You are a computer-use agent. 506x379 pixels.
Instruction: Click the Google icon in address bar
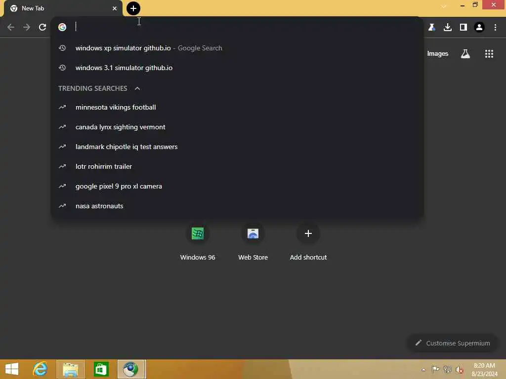(x=62, y=27)
